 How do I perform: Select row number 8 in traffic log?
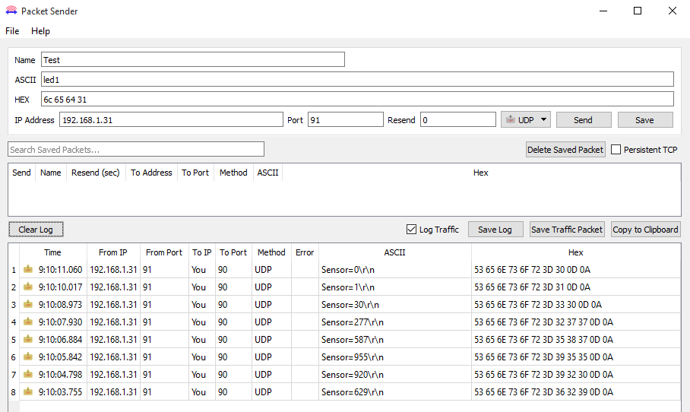[14, 391]
